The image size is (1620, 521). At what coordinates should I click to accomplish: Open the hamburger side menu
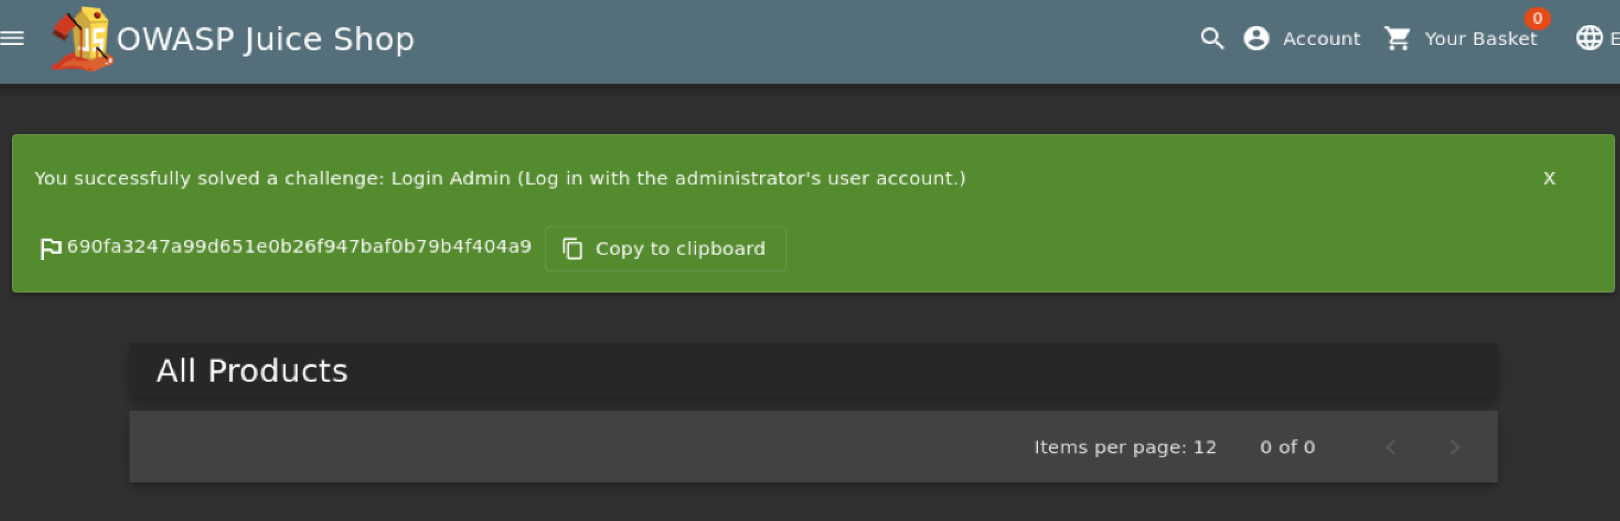[12, 39]
